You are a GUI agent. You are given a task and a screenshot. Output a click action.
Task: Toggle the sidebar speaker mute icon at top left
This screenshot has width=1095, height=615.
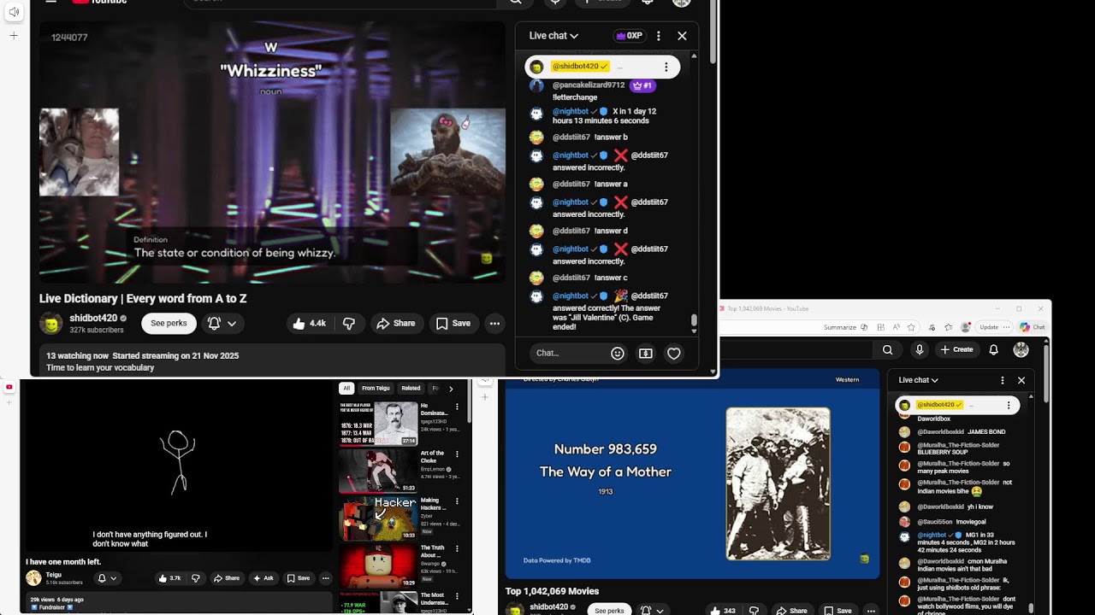click(x=14, y=12)
